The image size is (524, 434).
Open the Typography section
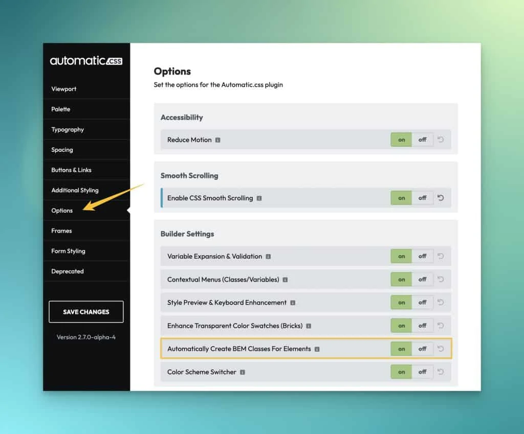coord(67,129)
